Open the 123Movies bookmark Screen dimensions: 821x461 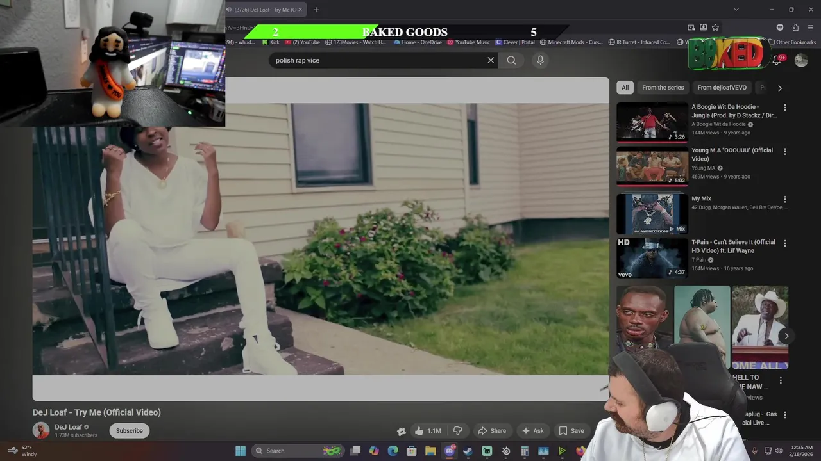tap(356, 42)
